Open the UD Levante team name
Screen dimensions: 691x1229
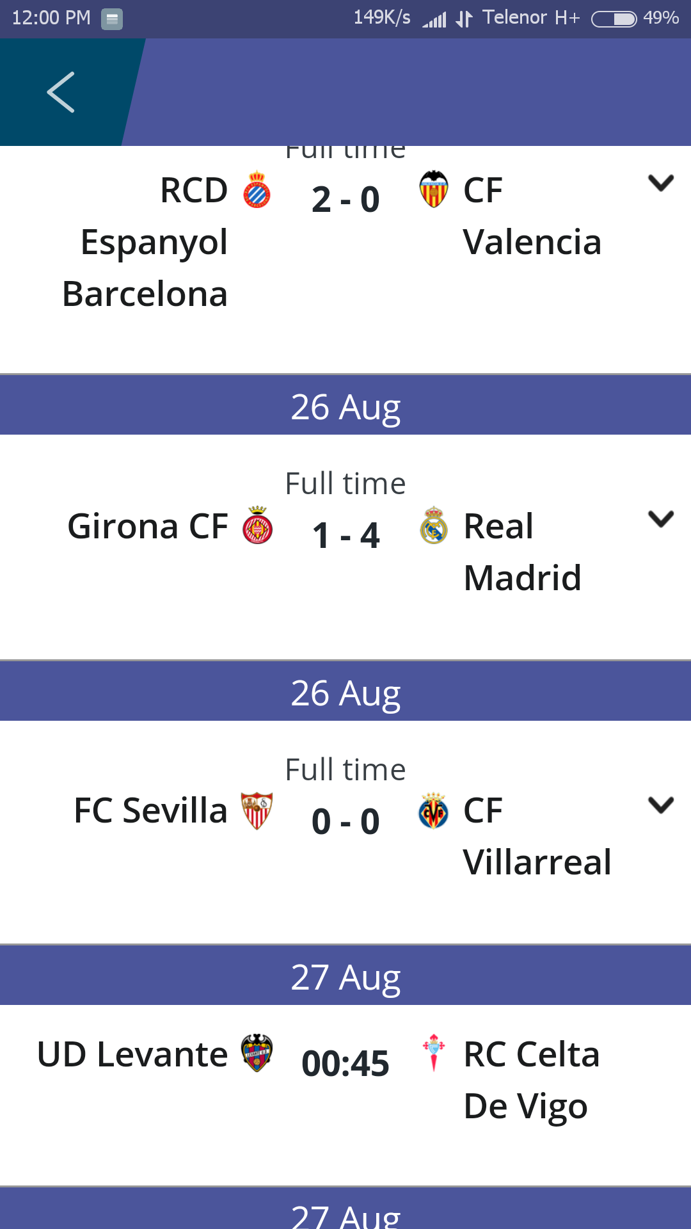click(132, 1054)
